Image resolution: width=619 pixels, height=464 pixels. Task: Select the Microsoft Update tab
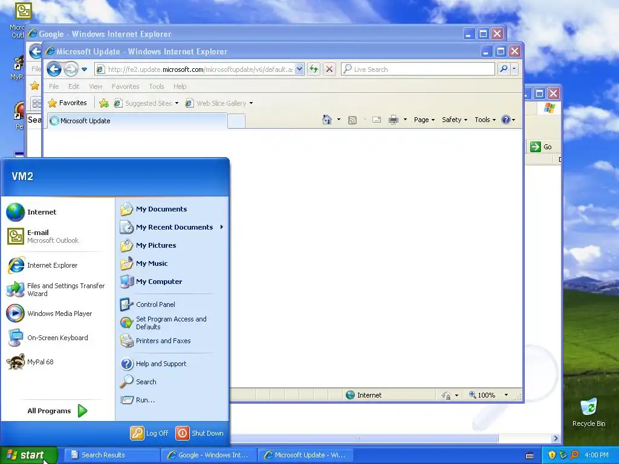pos(137,121)
